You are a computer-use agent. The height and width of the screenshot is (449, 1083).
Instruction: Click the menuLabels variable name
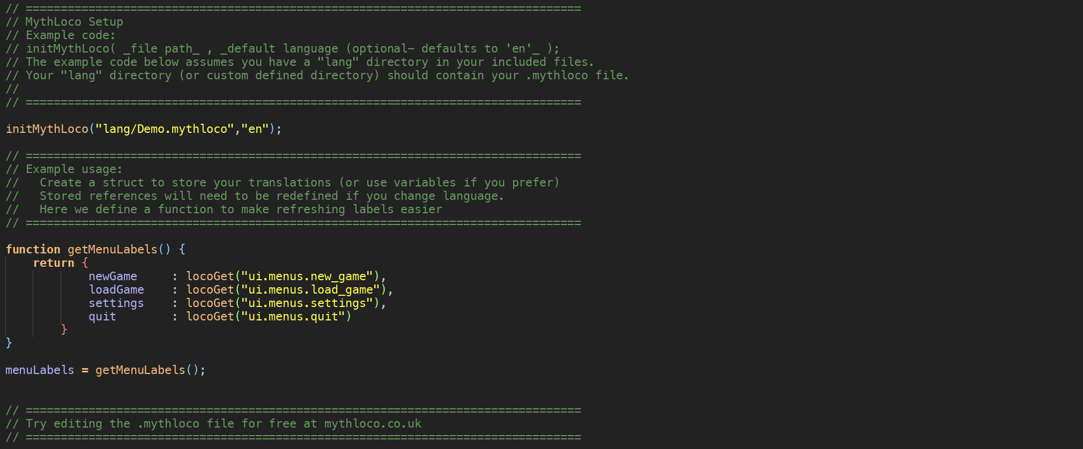click(40, 370)
